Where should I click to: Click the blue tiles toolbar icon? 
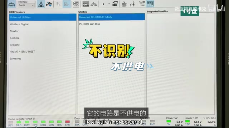[x=49, y=4]
